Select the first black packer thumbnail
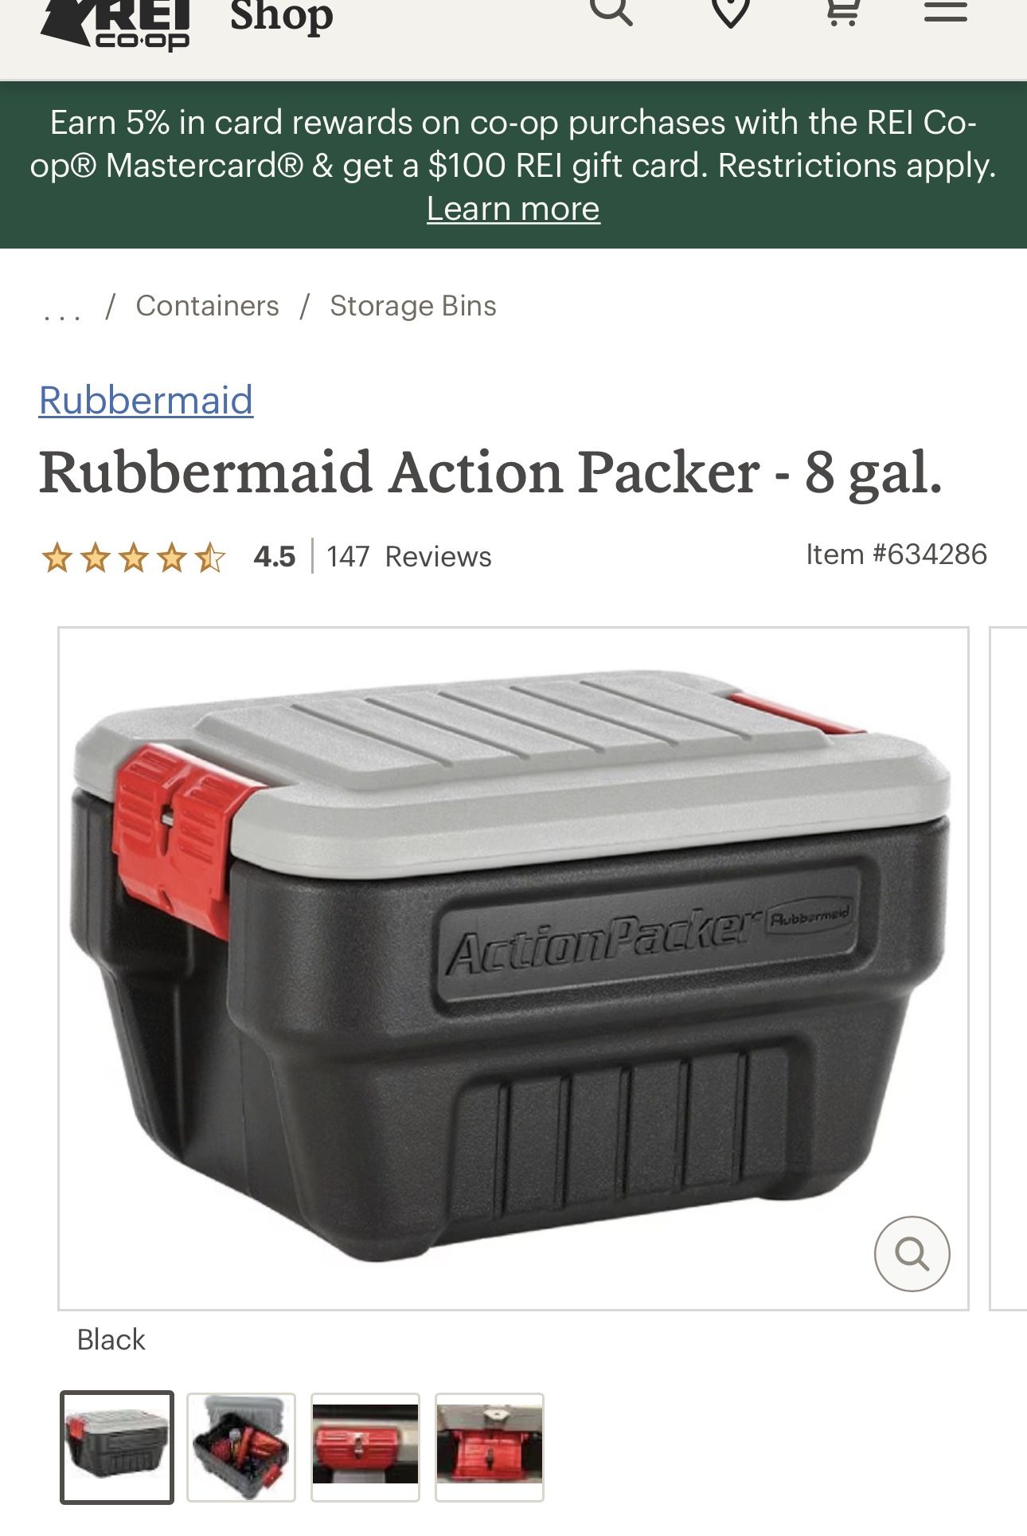The height and width of the screenshot is (1536, 1027). [117, 1447]
